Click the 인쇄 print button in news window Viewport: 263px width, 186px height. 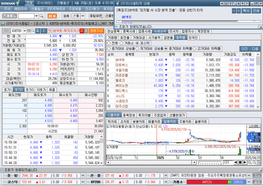pos(256,11)
